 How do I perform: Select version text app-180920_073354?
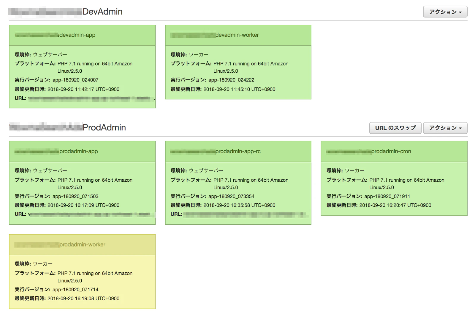(231, 196)
